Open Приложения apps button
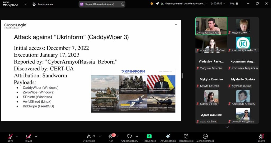The image size is (271, 143). click(186, 138)
